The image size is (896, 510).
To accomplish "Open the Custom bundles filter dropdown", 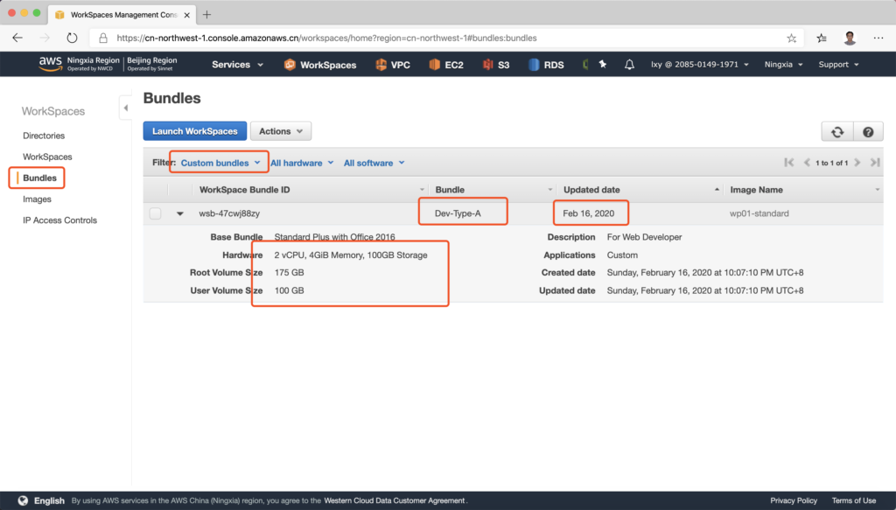I will point(220,163).
